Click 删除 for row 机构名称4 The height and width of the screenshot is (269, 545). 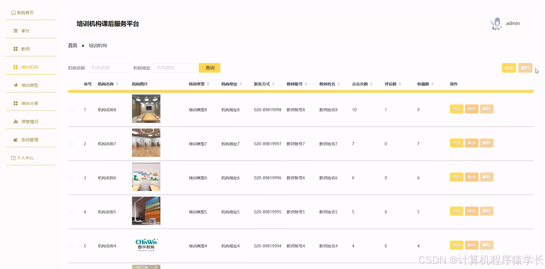tap(487, 245)
